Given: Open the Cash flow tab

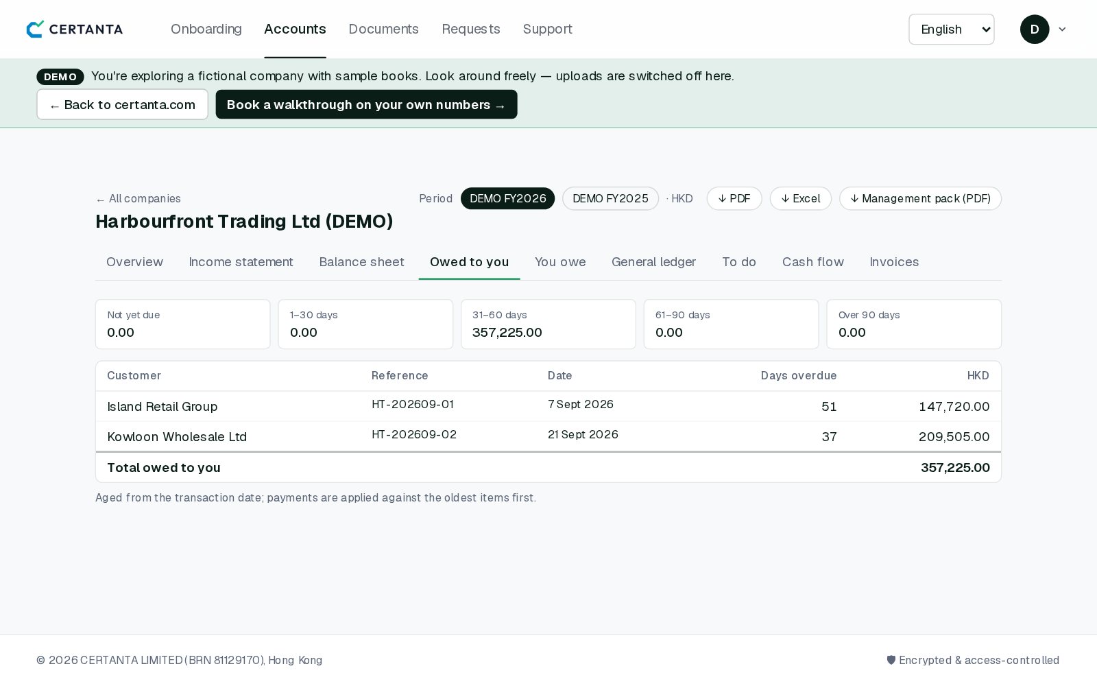Looking at the screenshot, I should tap(813, 262).
